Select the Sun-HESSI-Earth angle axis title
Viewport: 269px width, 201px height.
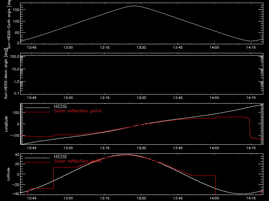(9, 24)
